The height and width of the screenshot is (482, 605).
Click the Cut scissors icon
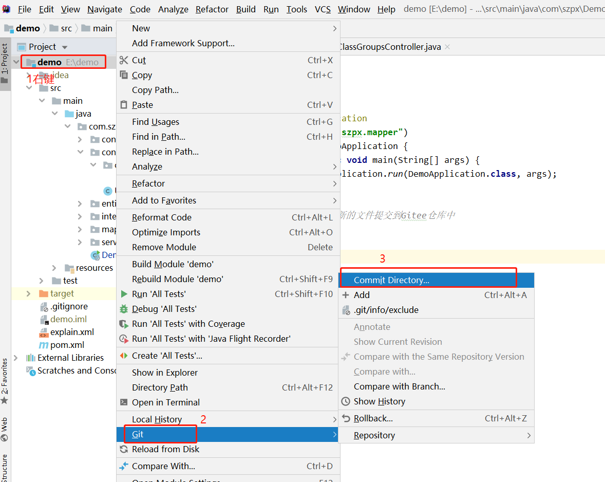[123, 60]
